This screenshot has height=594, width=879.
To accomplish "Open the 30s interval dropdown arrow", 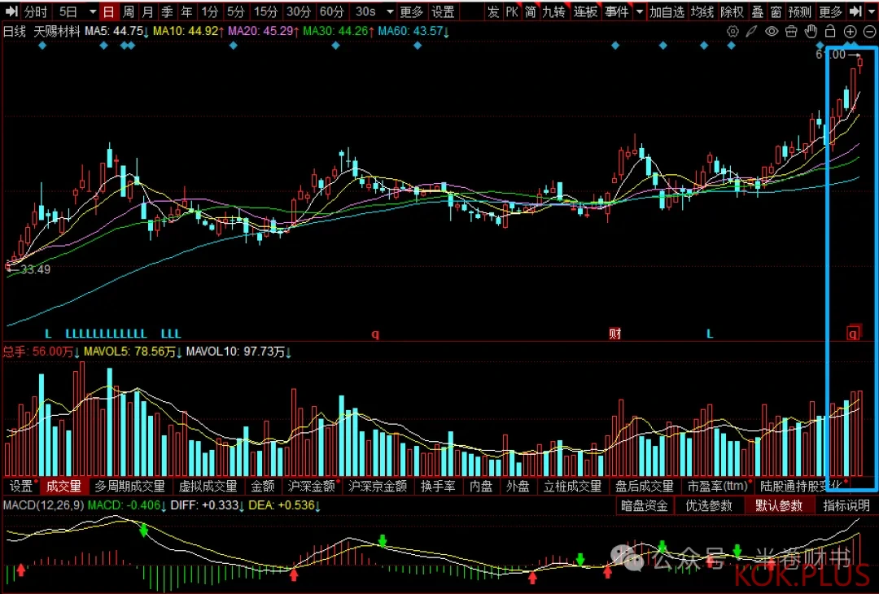I will pos(390,11).
